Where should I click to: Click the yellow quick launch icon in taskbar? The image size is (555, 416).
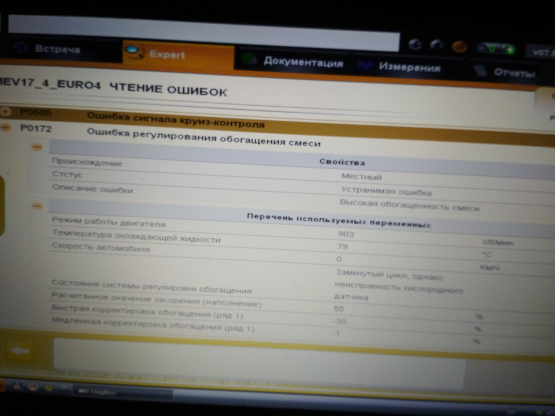click(x=49, y=388)
